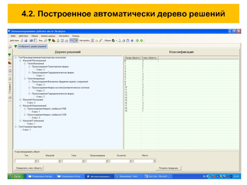Click the rightmost green circle toolbar icon
This screenshot has width=247, height=185.
[x=141, y=40]
